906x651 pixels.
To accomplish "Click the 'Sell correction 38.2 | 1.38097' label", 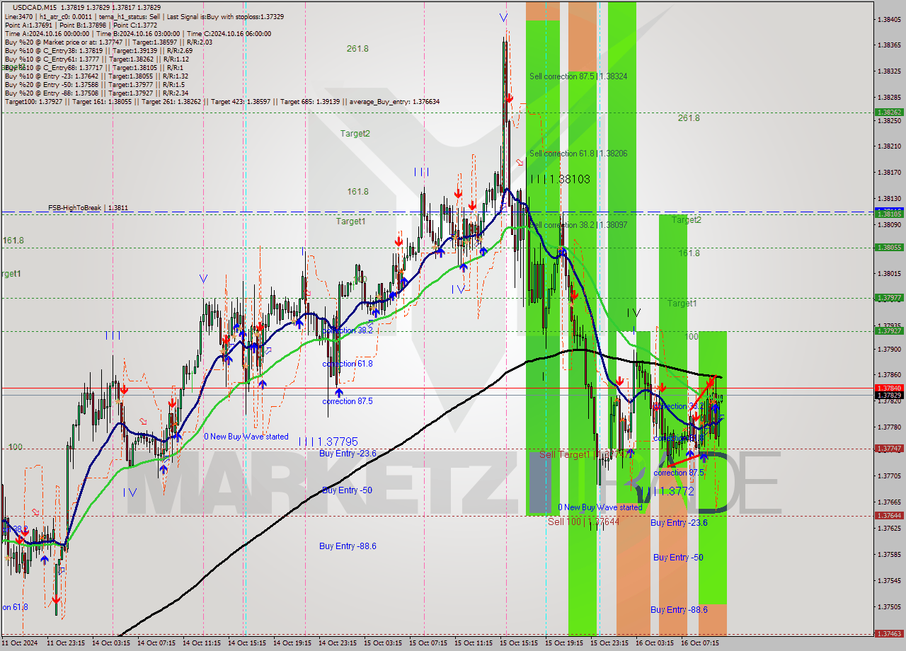I will (x=578, y=224).
